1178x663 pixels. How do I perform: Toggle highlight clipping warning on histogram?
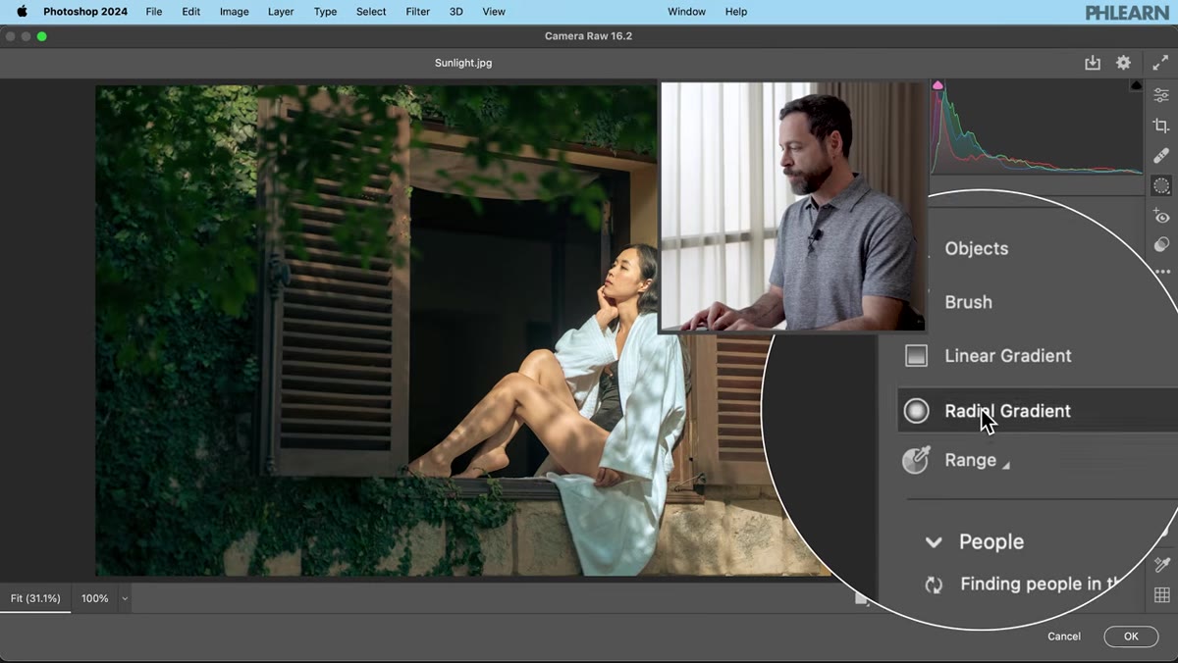(1137, 86)
